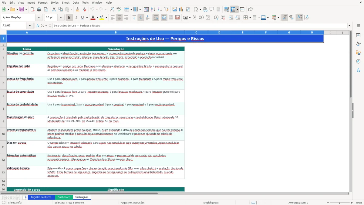Toggle Wrap Text button

click(x=156, y=18)
